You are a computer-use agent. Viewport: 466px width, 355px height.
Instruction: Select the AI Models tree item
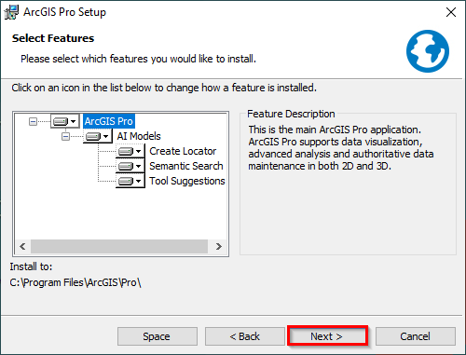[139, 136]
